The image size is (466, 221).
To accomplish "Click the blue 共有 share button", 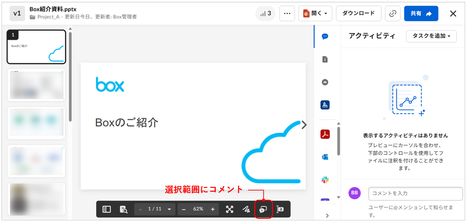I will tap(421, 14).
